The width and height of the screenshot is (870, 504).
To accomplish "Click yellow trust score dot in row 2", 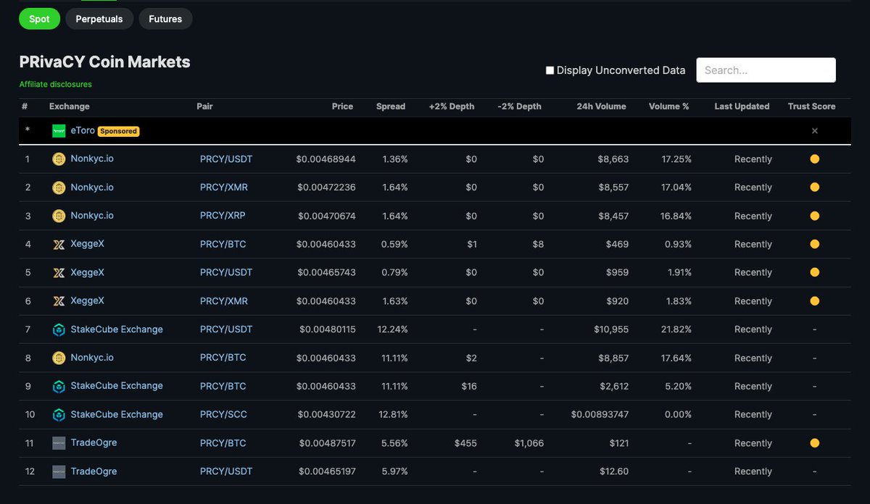I will point(814,188).
